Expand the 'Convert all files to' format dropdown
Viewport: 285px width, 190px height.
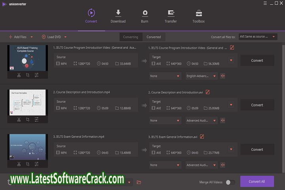[257, 37]
